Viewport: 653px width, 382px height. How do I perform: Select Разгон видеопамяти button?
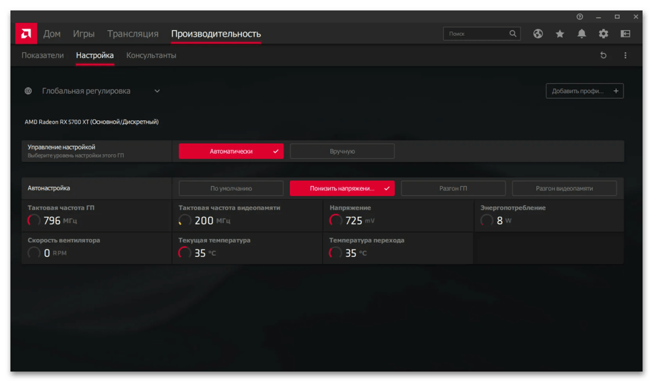564,189
